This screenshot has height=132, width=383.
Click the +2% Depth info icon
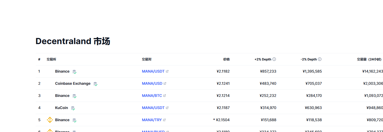[274, 59]
